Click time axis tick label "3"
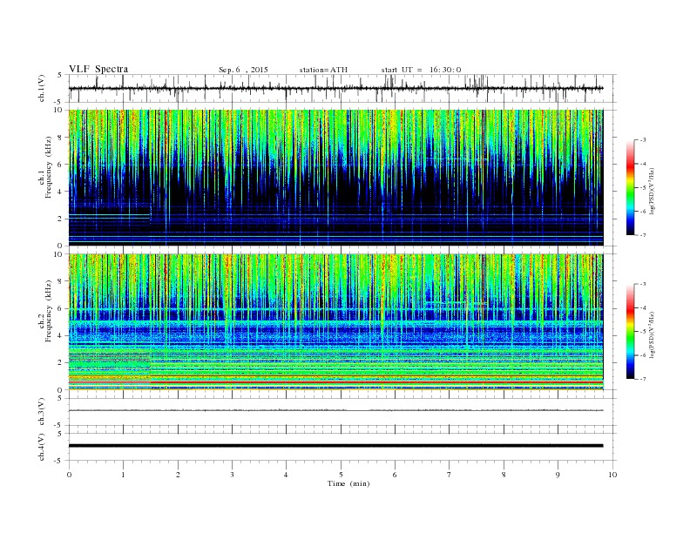 coord(232,475)
